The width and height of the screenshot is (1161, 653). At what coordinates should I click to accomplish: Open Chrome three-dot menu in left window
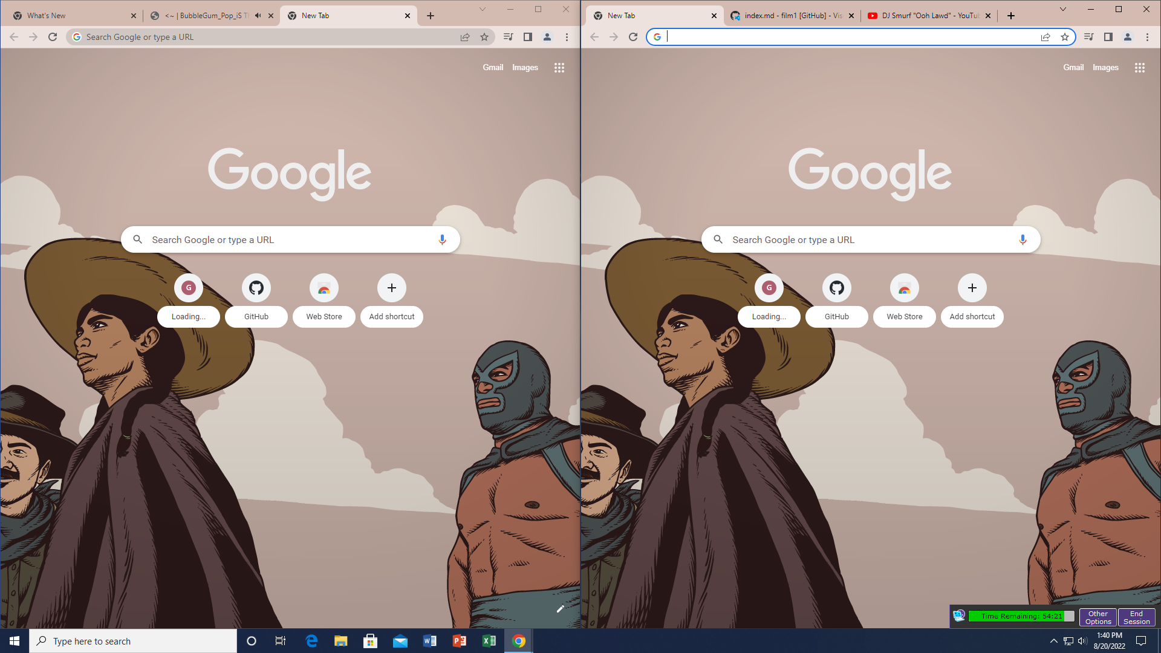567,37
